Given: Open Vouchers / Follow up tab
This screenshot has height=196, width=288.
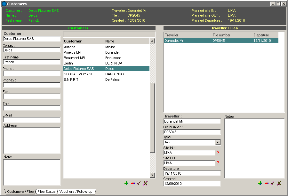Looking at the screenshot, I should pos(76,192).
